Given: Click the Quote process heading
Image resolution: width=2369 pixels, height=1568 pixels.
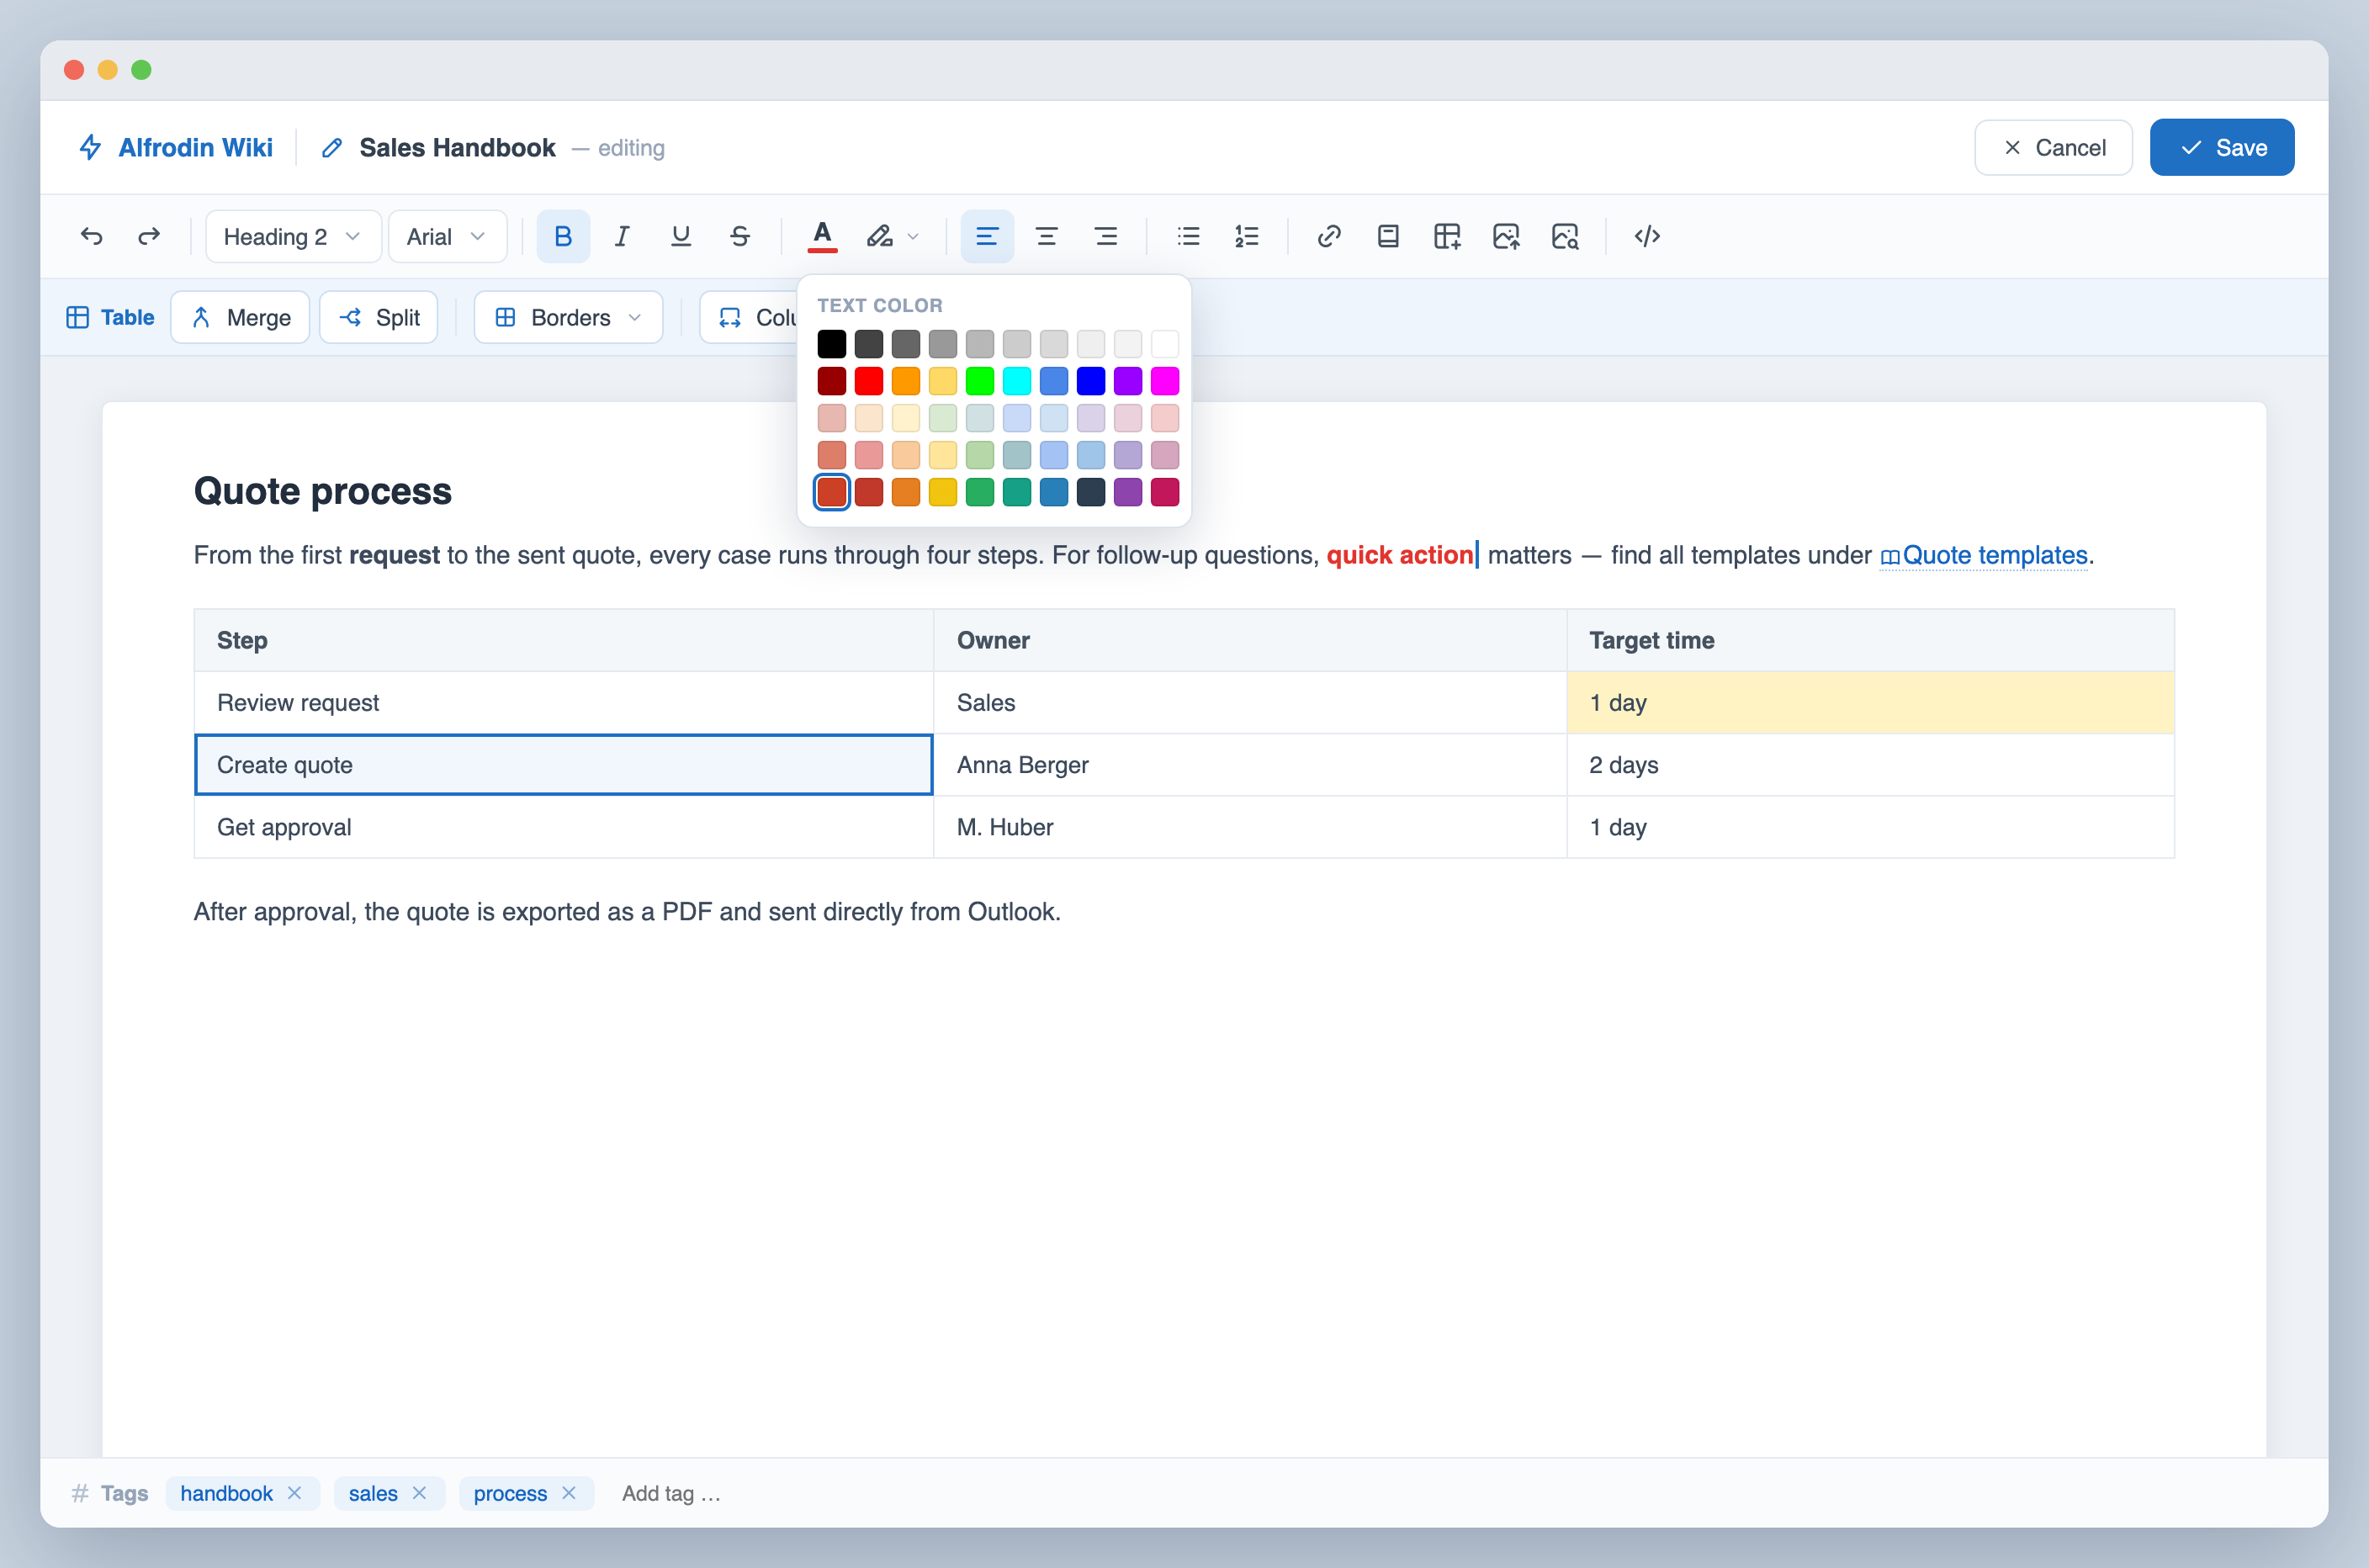Looking at the screenshot, I should tap(323, 491).
